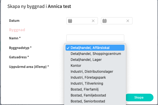The width and height of the screenshot is (158, 105).
Task: Click inside the first date input
Action: coord(82,21)
